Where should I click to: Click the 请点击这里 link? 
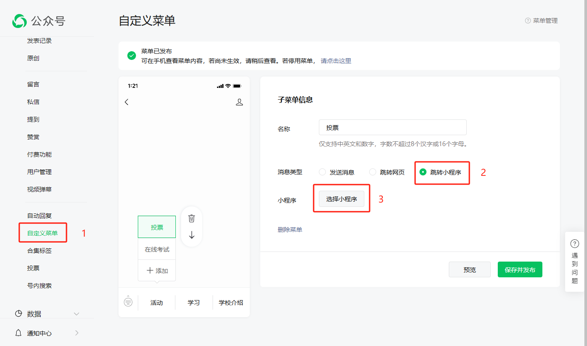click(336, 61)
